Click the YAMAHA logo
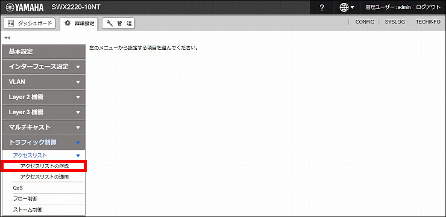Image resolution: width=446 pixels, height=217 pixels. (25, 7)
